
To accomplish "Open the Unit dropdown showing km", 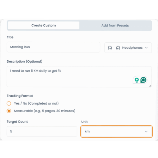I will [x=117, y=131].
